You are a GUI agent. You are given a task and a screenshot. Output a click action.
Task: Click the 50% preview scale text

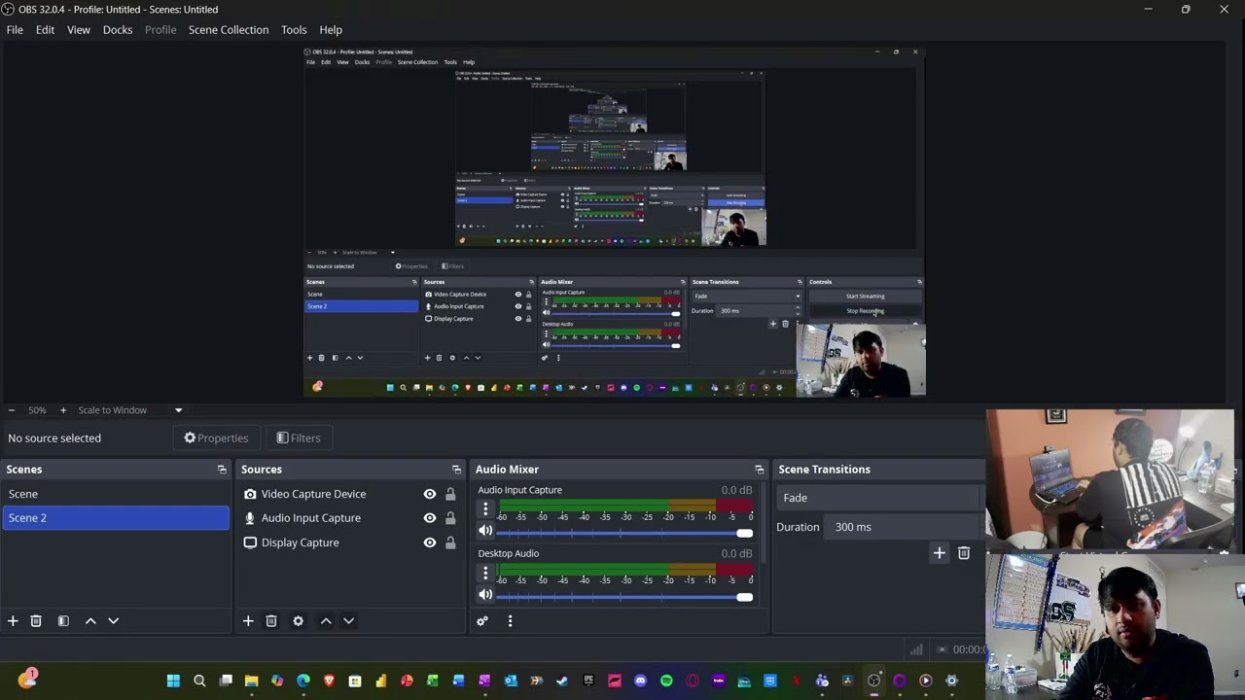point(37,410)
